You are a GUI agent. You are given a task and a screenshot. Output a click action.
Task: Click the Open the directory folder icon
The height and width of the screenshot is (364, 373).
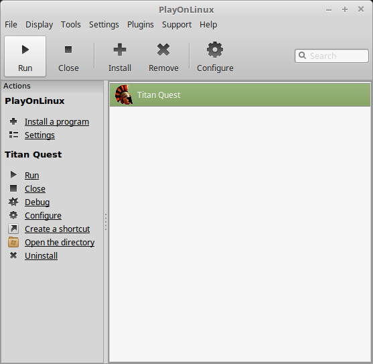(13, 243)
